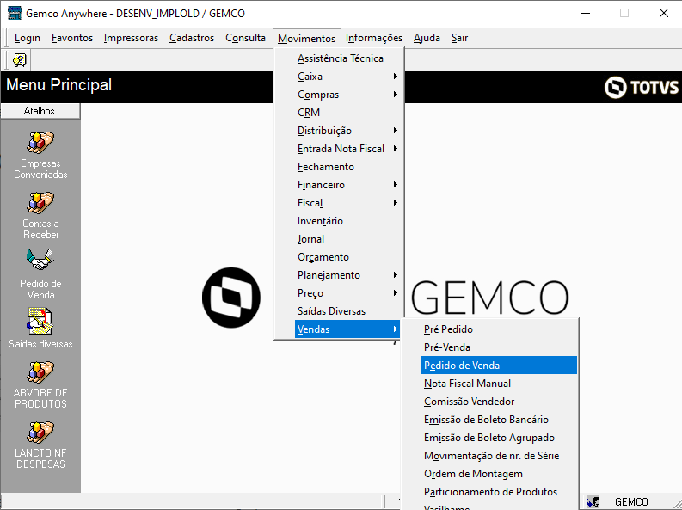Choose Particionamento de Produtos
The image size is (682, 510).
click(x=500, y=492)
